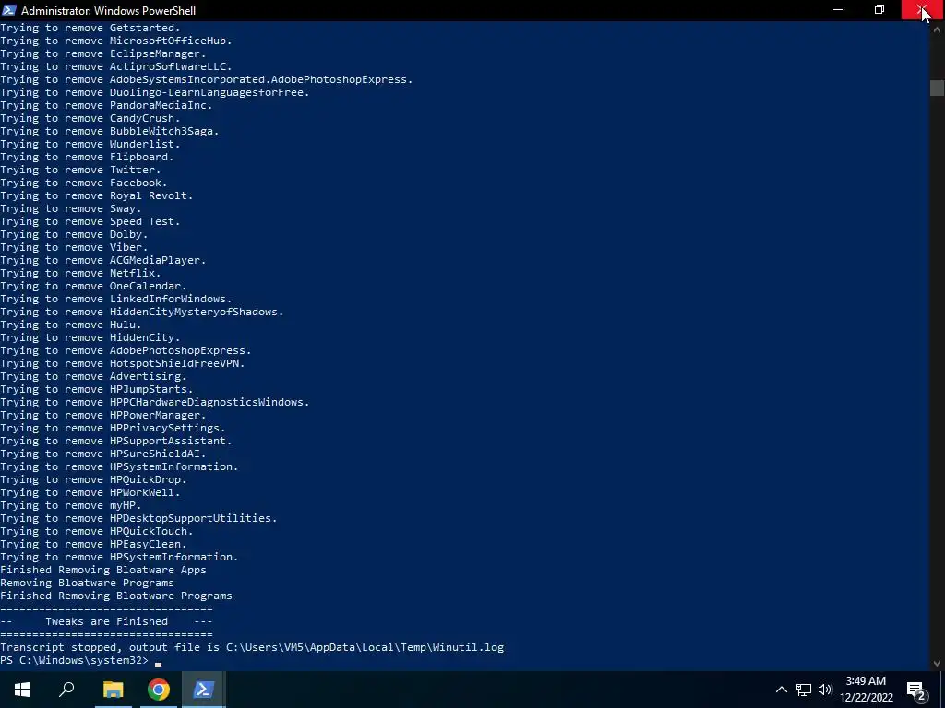
Task: Click the 'Trying to remove HPPowerManager.' line
Action: [x=103, y=415]
